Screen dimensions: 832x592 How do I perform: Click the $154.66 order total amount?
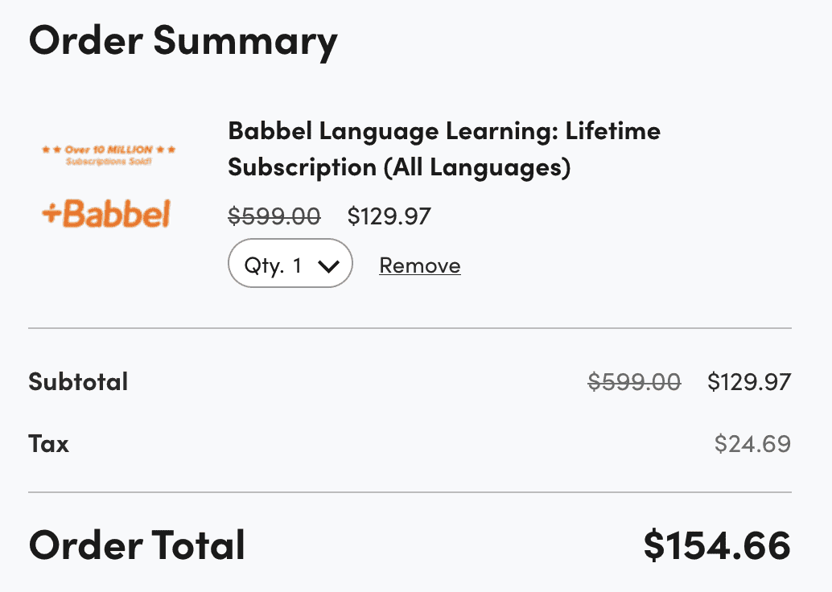coord(717,545)
